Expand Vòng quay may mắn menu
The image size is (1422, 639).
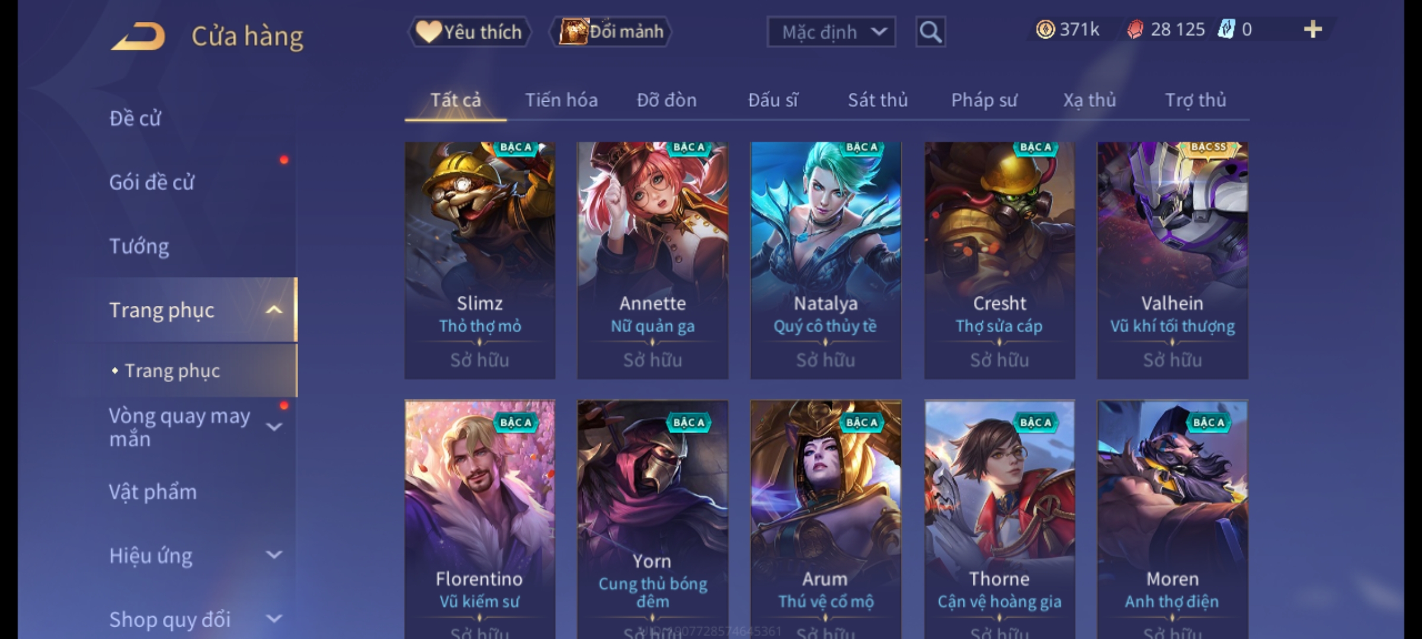pos(274,427)
